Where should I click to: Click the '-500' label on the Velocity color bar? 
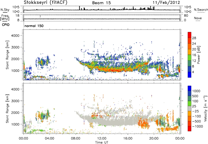[197, 121]
